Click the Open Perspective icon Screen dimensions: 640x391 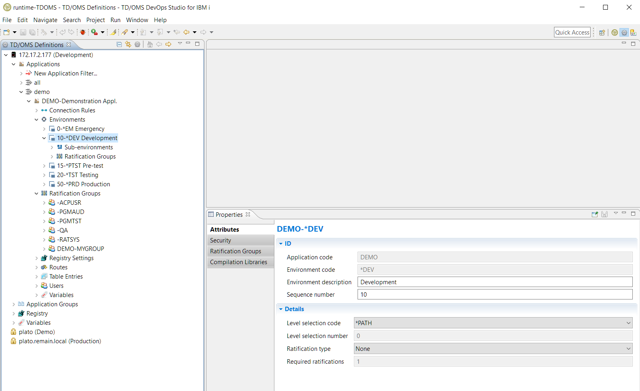pos(602,33)
